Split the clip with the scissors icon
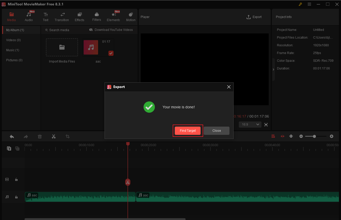 pyautogui.click(x=54, y=136)
